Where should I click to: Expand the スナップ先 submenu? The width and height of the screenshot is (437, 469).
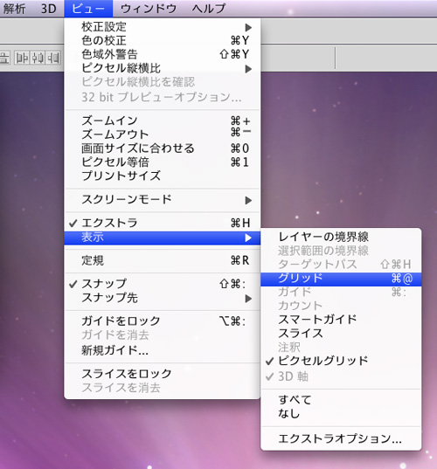tap(162, 298)
